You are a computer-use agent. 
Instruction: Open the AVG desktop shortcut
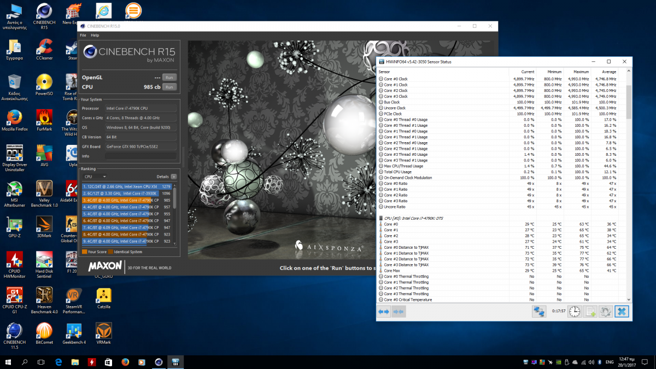44,155
